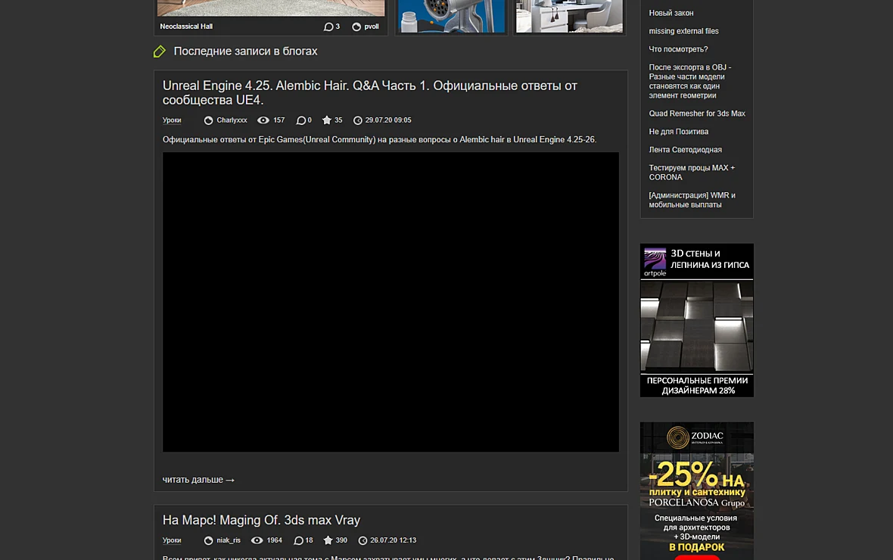893x560 pixels.
Task: Follow the 'читать дальше' read more link
Action: pos(198,480)
